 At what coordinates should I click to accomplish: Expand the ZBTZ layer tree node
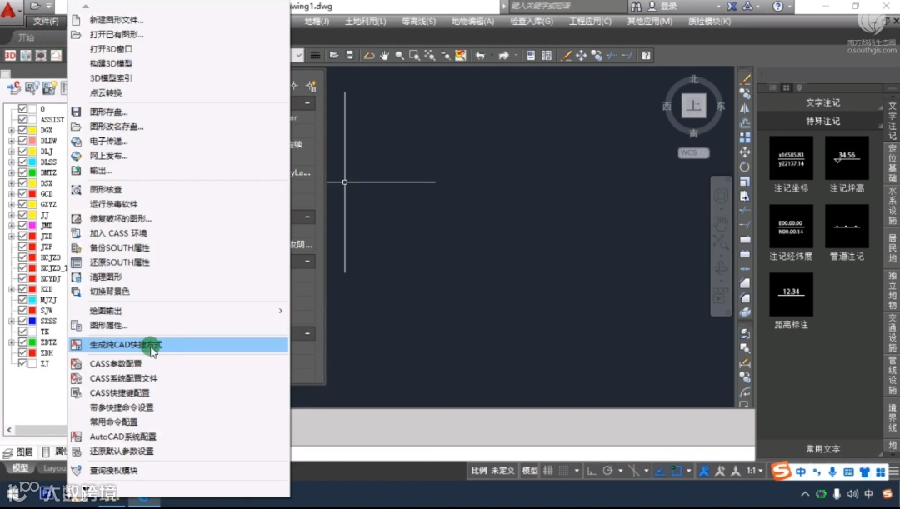point(12,342)
